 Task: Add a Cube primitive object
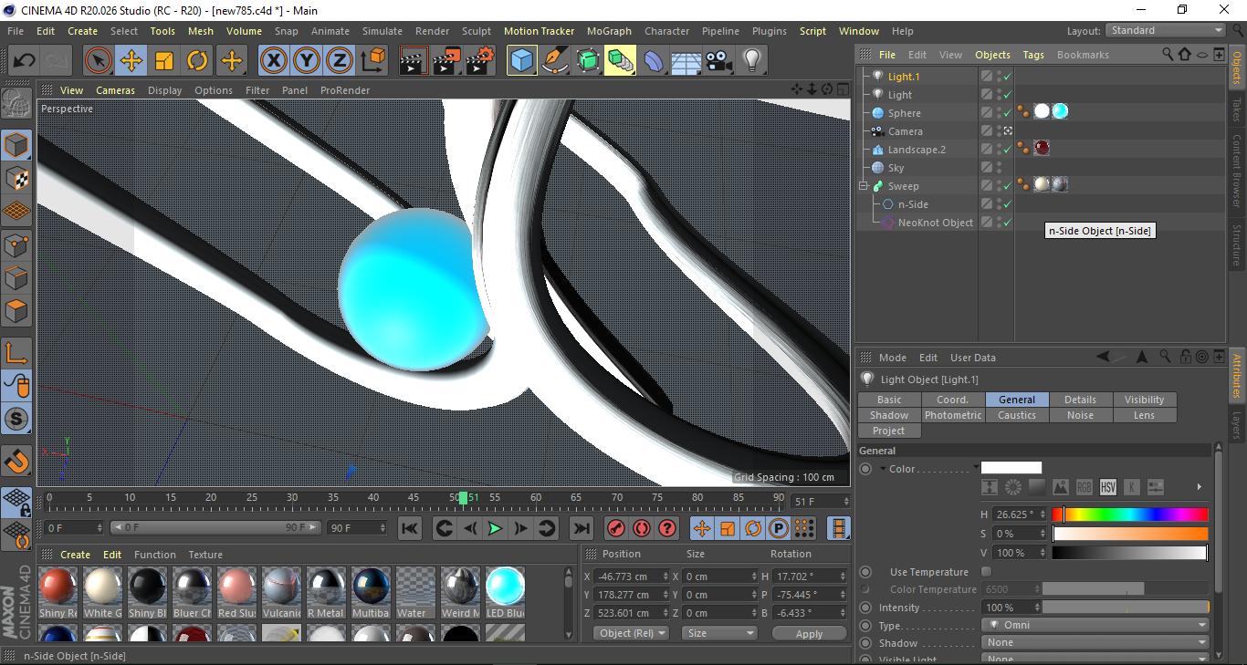(522, 61)
